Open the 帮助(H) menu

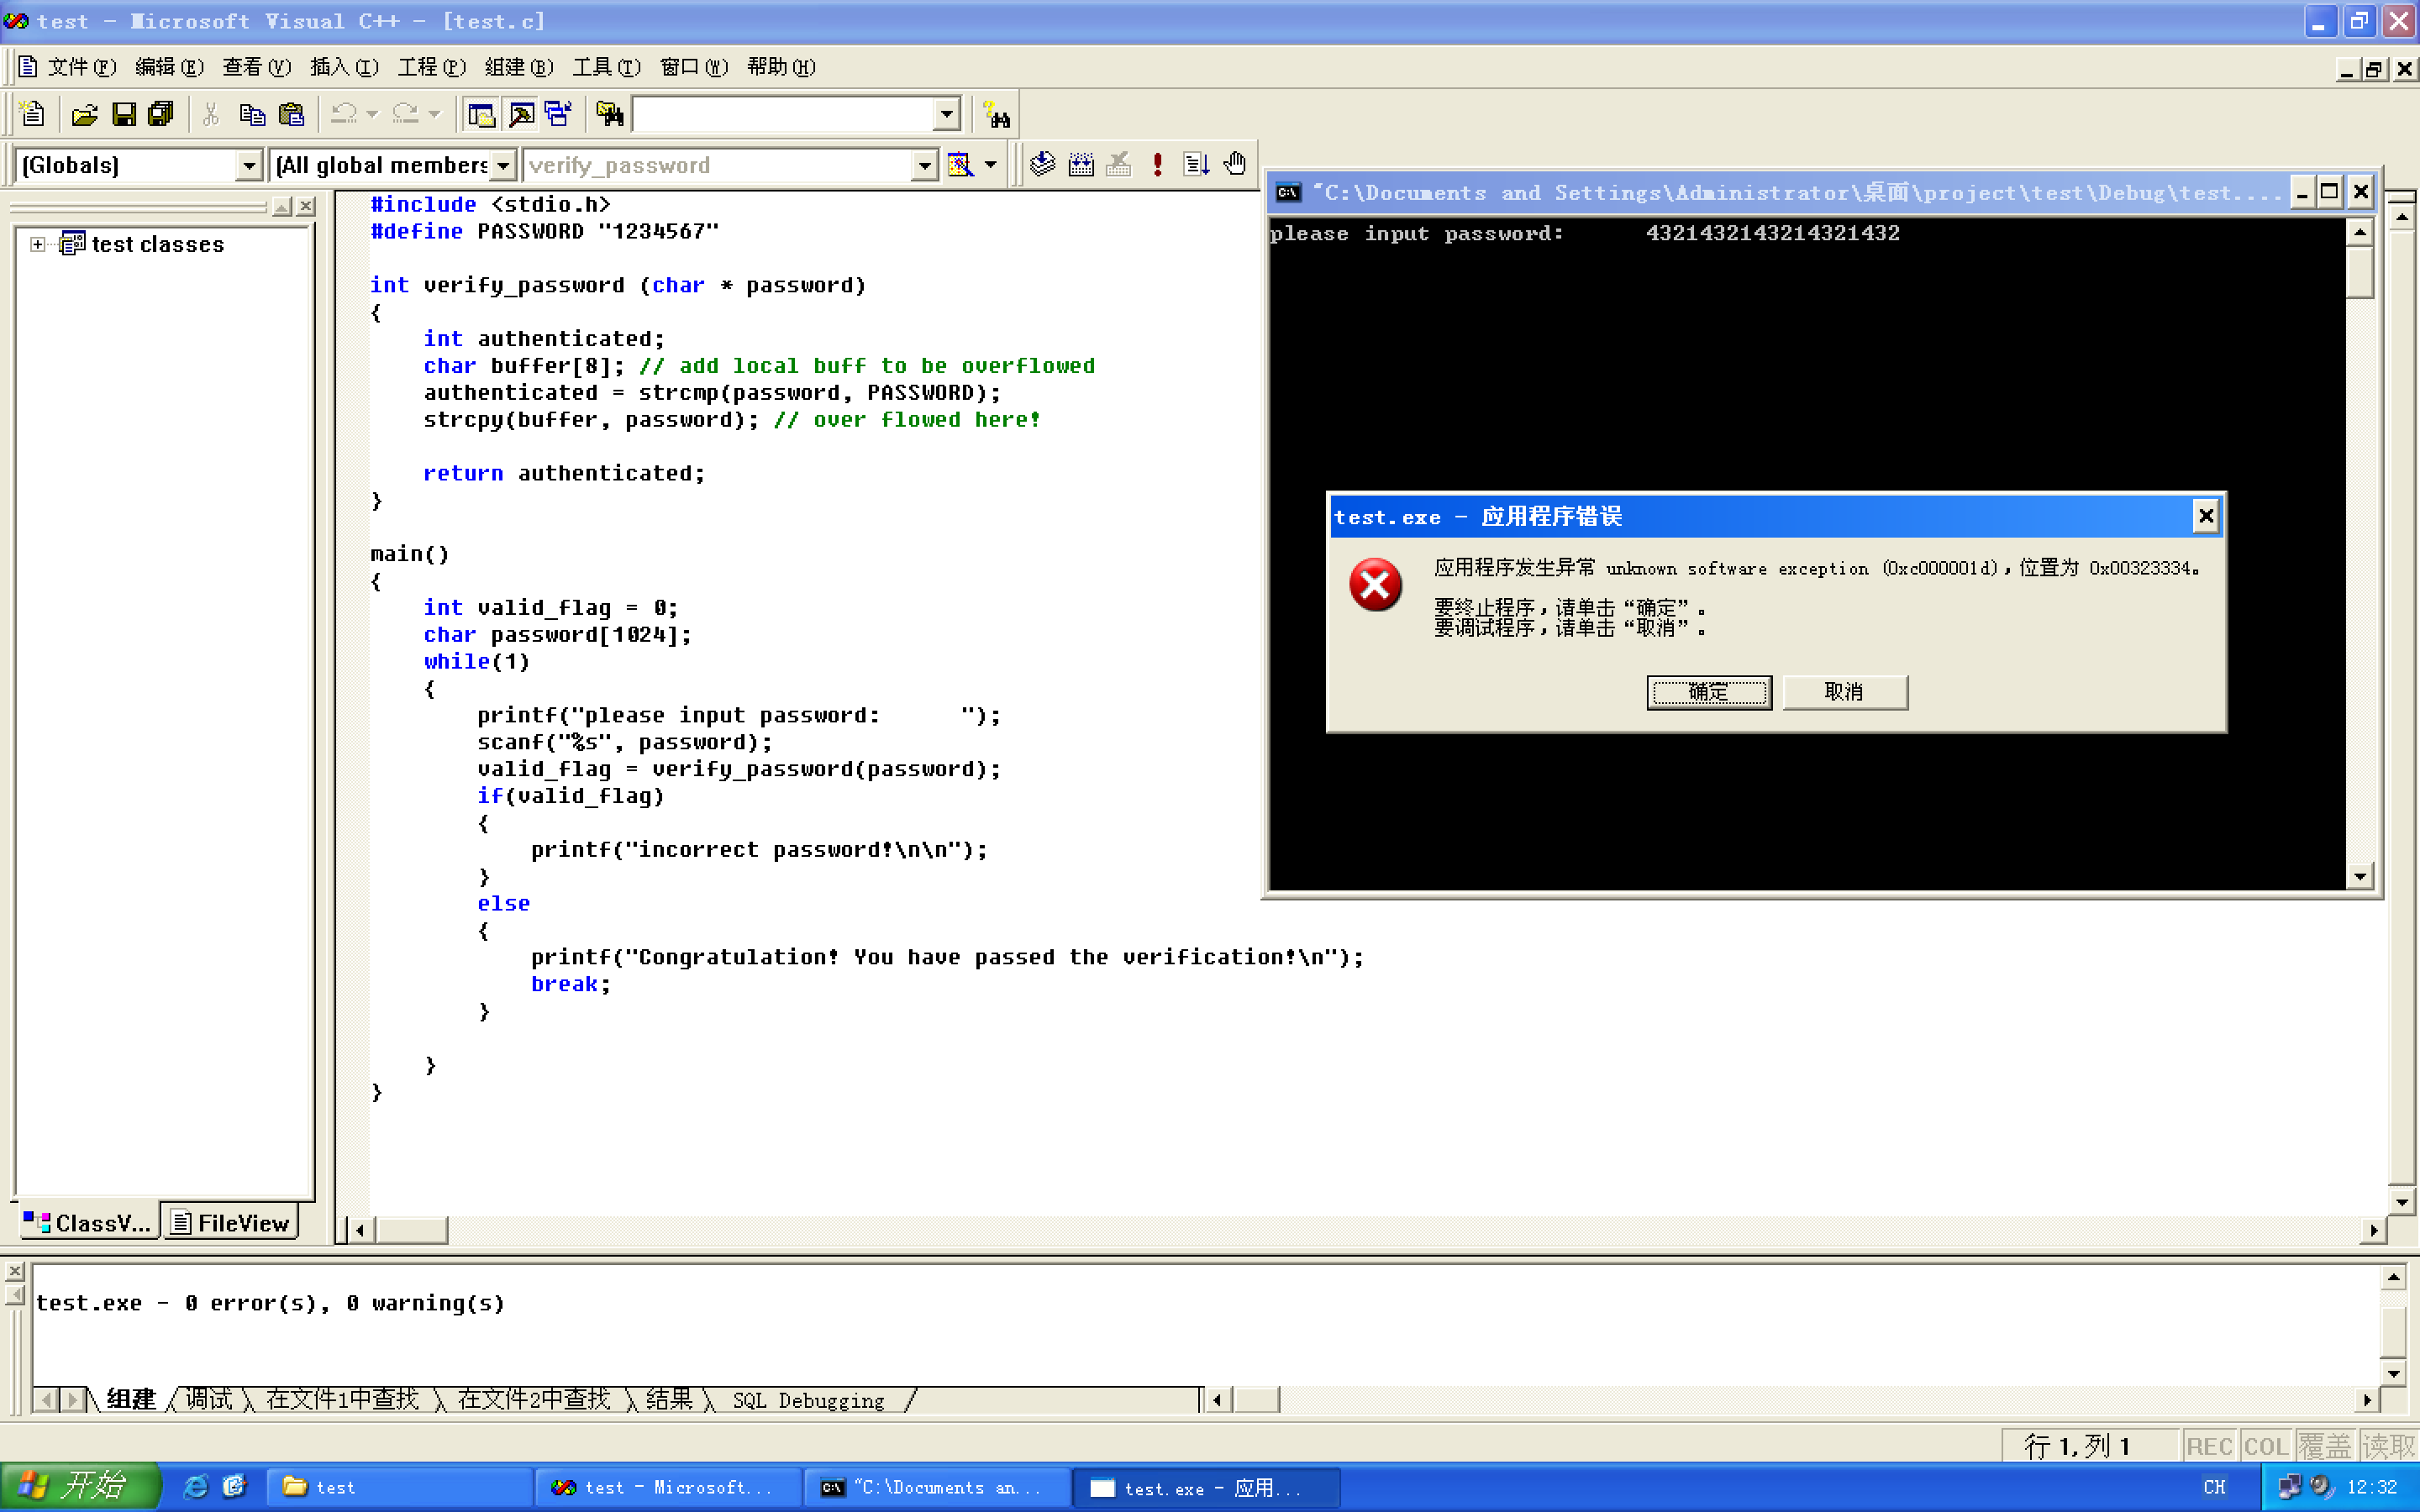click(x=781, y=67)
